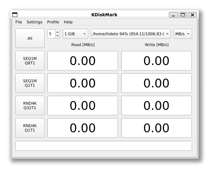Click the empty comment field at the bottom

(104, 146)
